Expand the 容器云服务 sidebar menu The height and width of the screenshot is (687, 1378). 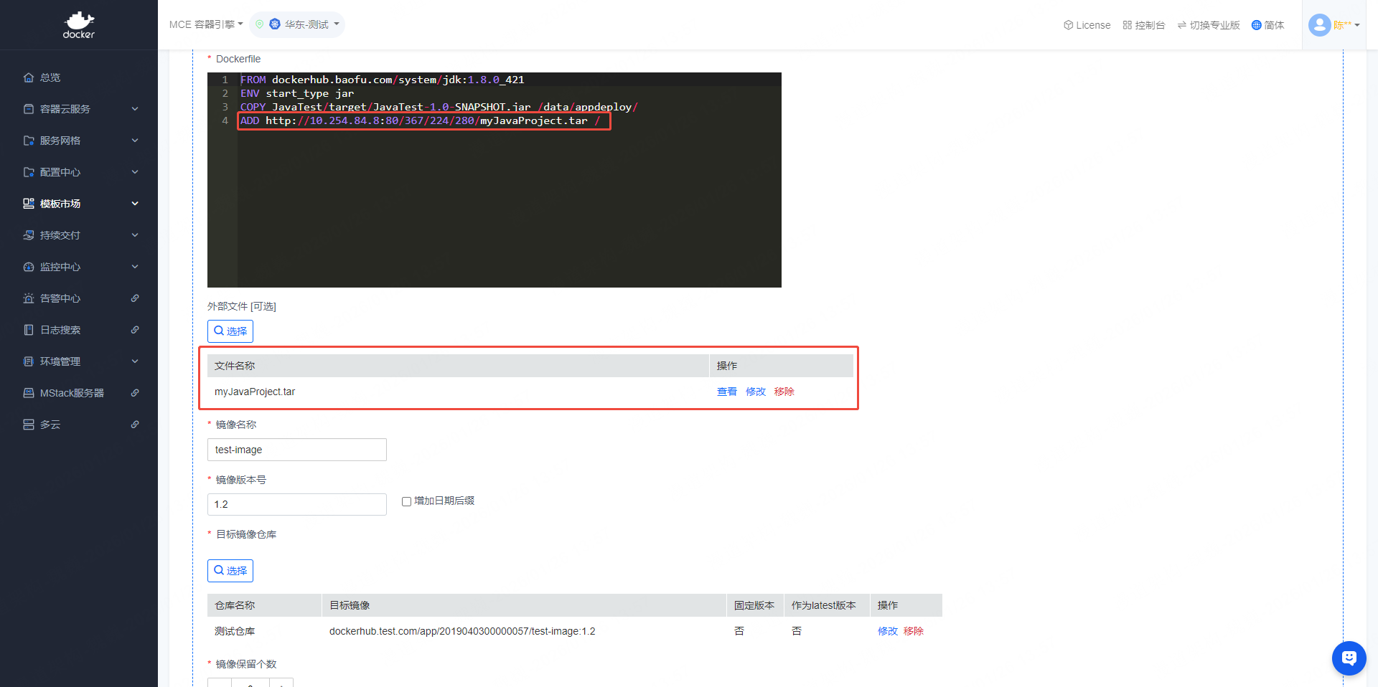point(79,109)
